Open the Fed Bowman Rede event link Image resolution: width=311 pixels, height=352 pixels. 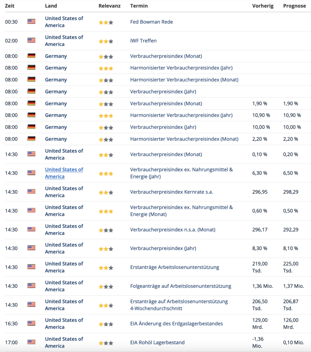pos(152,22)
